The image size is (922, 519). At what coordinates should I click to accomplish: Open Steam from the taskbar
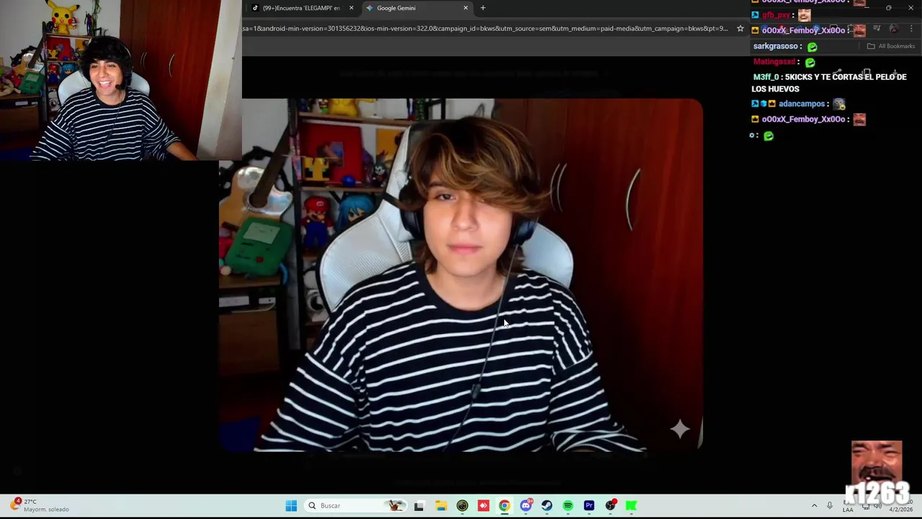click(x=547, y=505)
